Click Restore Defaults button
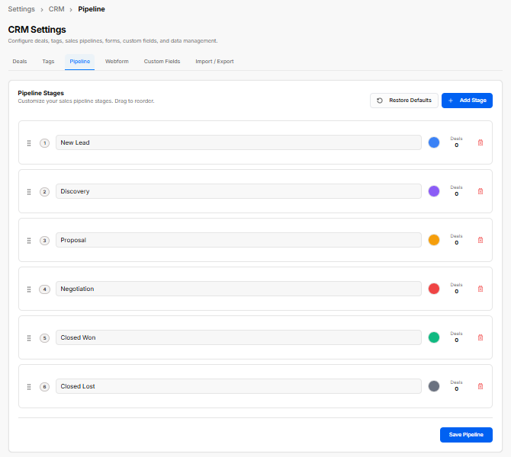511x457 pixels. point(404,101)
